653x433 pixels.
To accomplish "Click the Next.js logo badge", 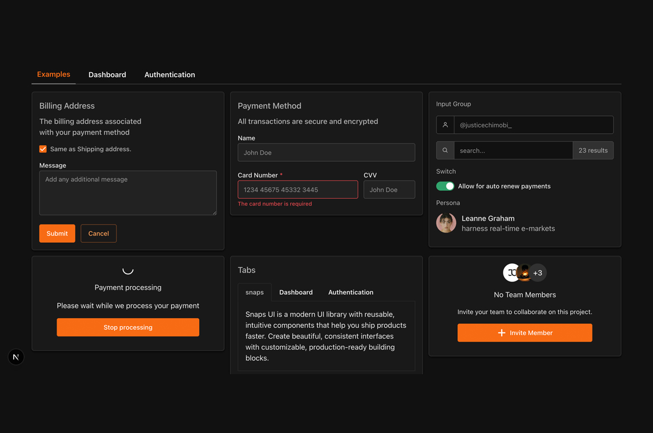I will pos(16,357).
